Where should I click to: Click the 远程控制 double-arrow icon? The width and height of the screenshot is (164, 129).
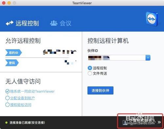(x=10, y=23)
